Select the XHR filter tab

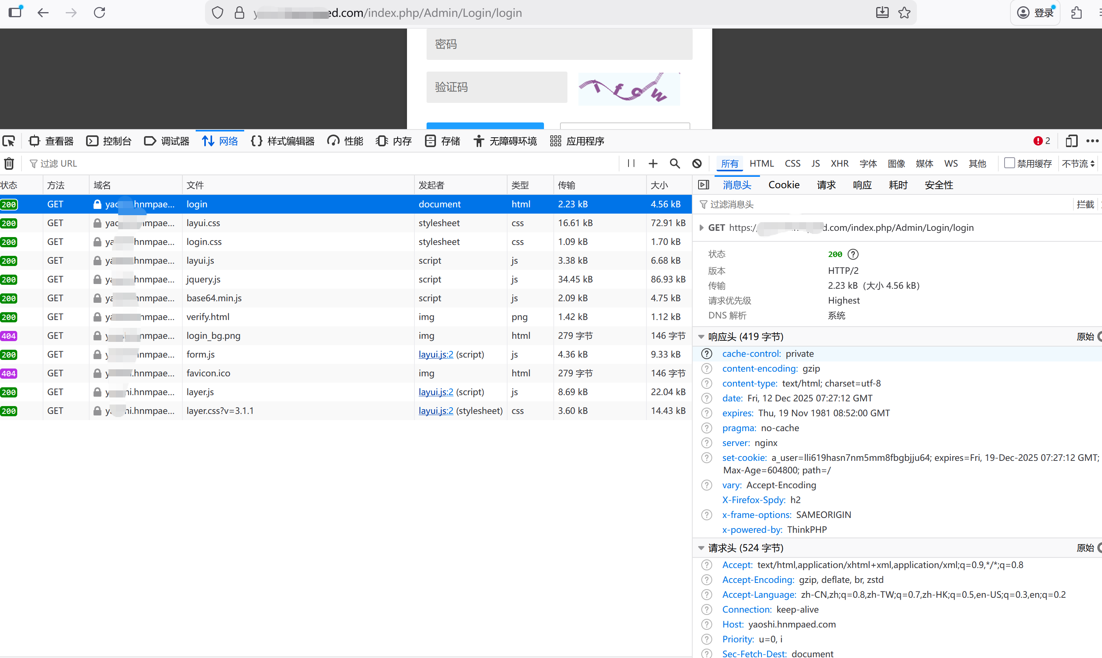(x=839, y=163)
